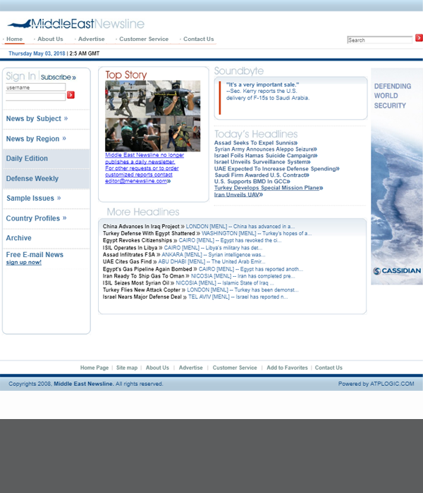Screen dimensions: 423x493
Task: Click Customer Service in footer
Action: pos(235,368)
